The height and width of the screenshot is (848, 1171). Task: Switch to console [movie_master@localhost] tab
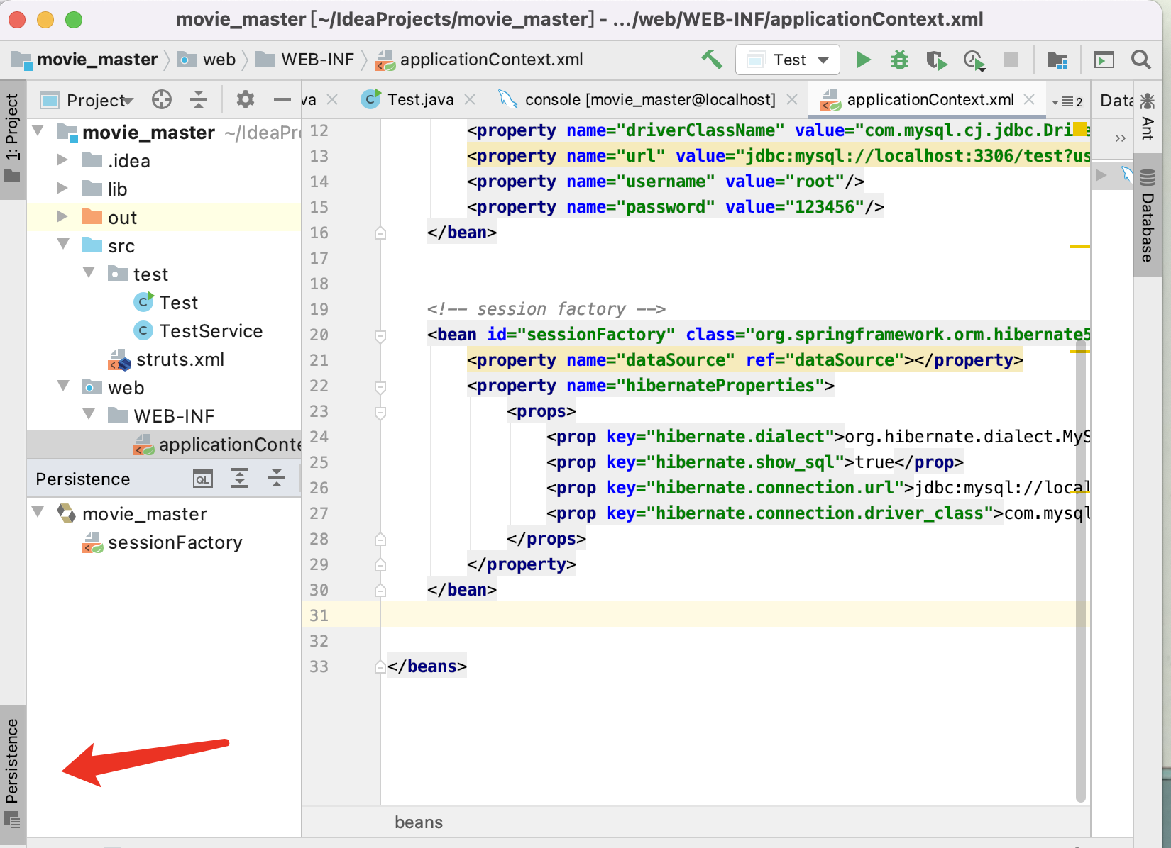[649, 99]
